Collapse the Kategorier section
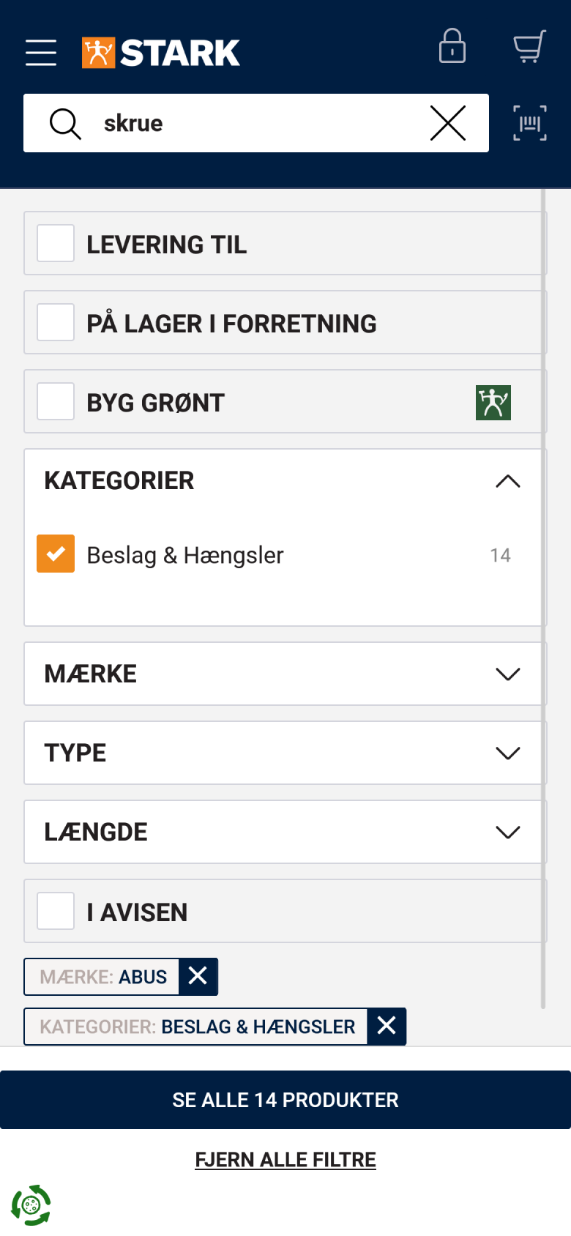The image size is (571, 1236). (507, 481)
